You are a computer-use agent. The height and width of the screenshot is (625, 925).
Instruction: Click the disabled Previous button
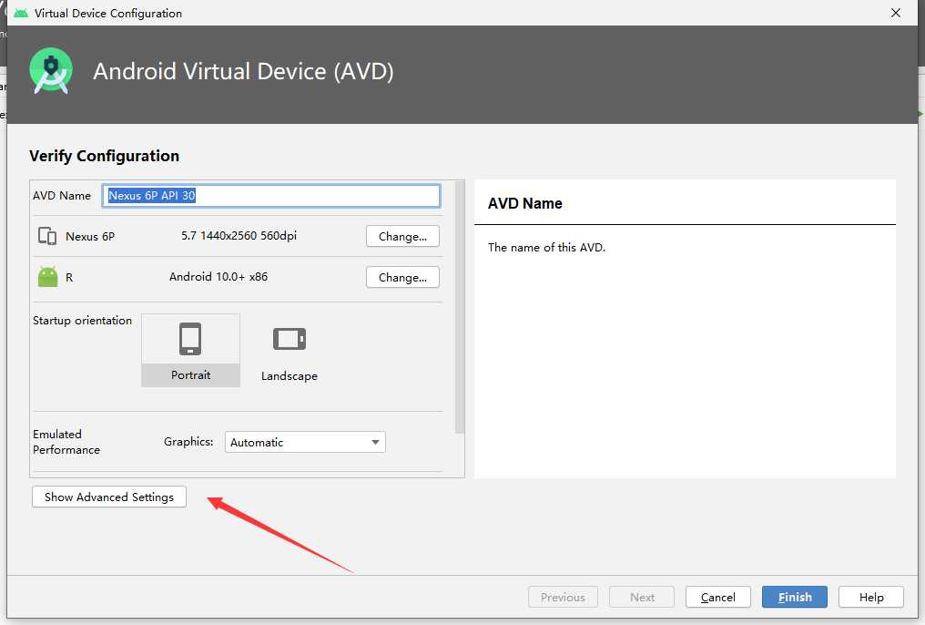click(x=563, y=597)
